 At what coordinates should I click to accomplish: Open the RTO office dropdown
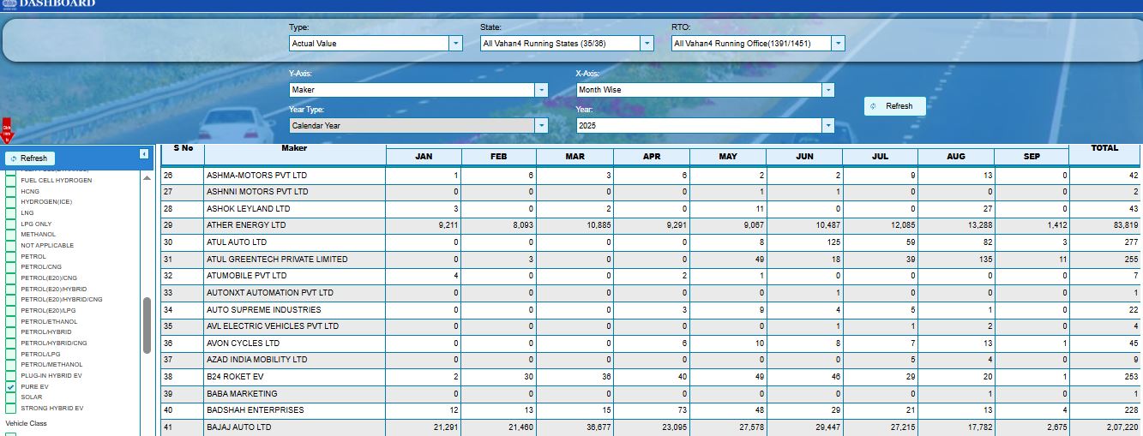pyautogui.click(x=838, y=43)
